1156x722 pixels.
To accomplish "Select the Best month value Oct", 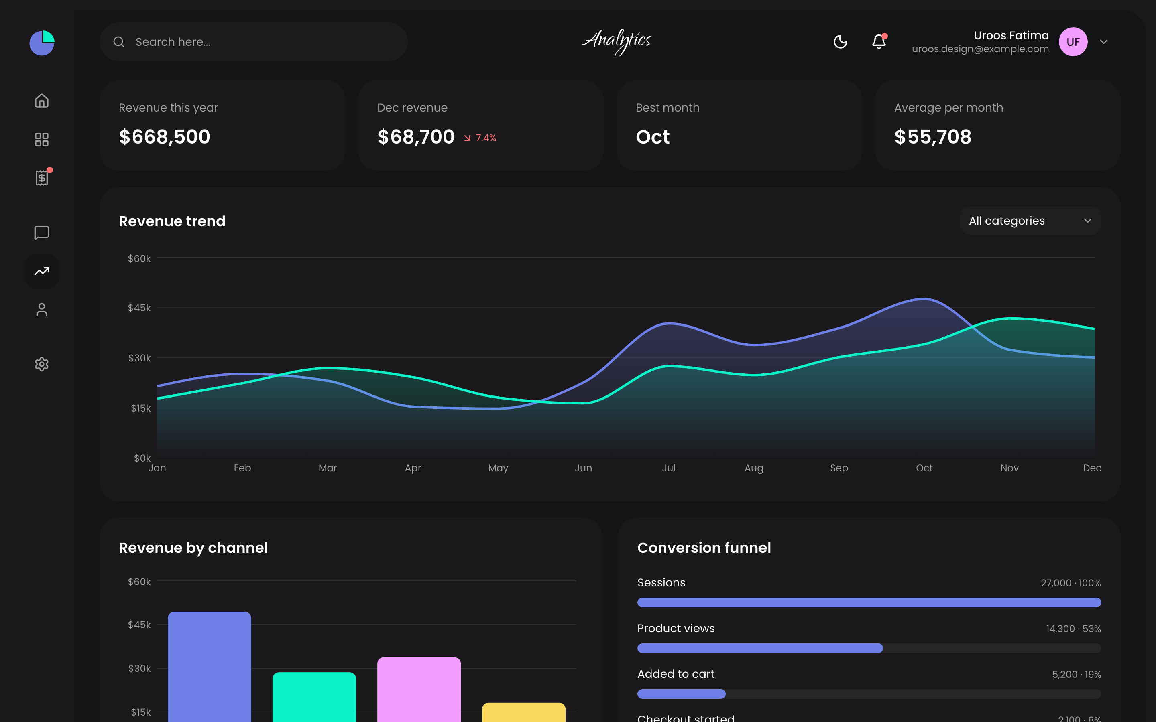I will coord(653,137).
